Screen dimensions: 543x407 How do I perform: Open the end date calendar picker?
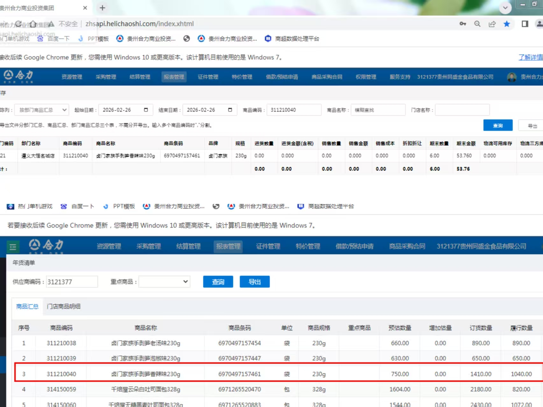point(230,110)
